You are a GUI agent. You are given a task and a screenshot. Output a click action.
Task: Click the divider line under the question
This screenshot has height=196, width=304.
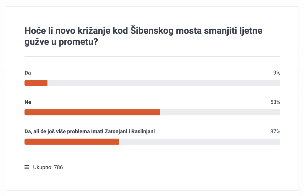click(152, 57)
